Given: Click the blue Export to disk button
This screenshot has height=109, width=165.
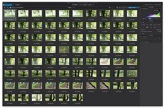Looking at the screenshot, I should (x=133, y=8).
